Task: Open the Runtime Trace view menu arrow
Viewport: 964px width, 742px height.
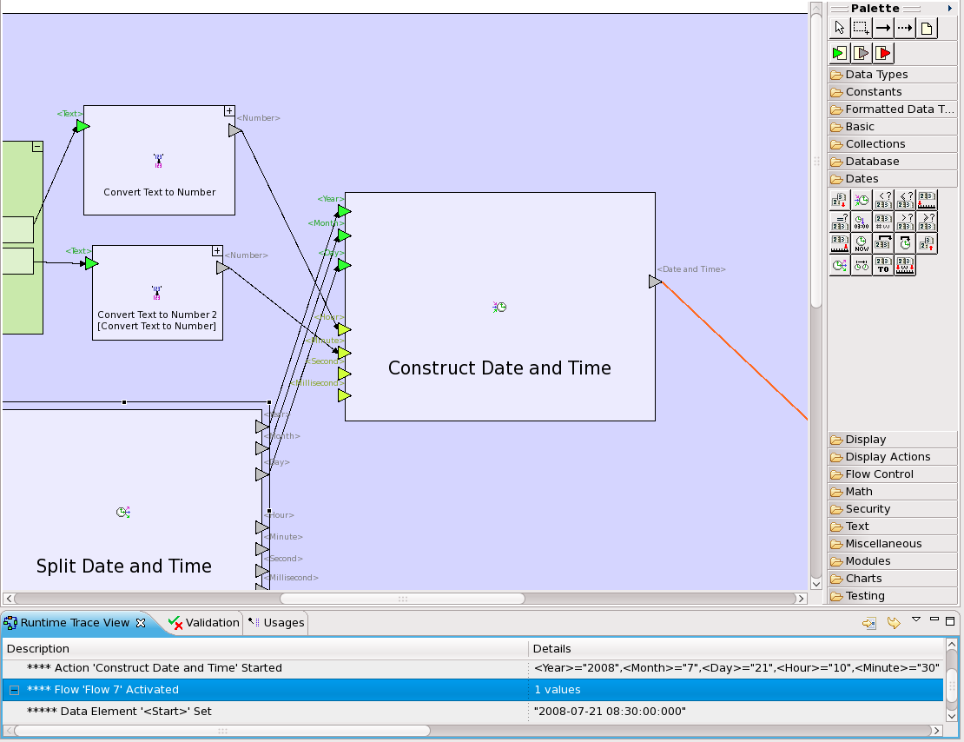Action: click(915, 620)
